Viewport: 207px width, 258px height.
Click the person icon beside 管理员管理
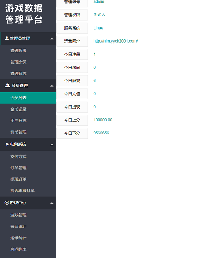7,38
